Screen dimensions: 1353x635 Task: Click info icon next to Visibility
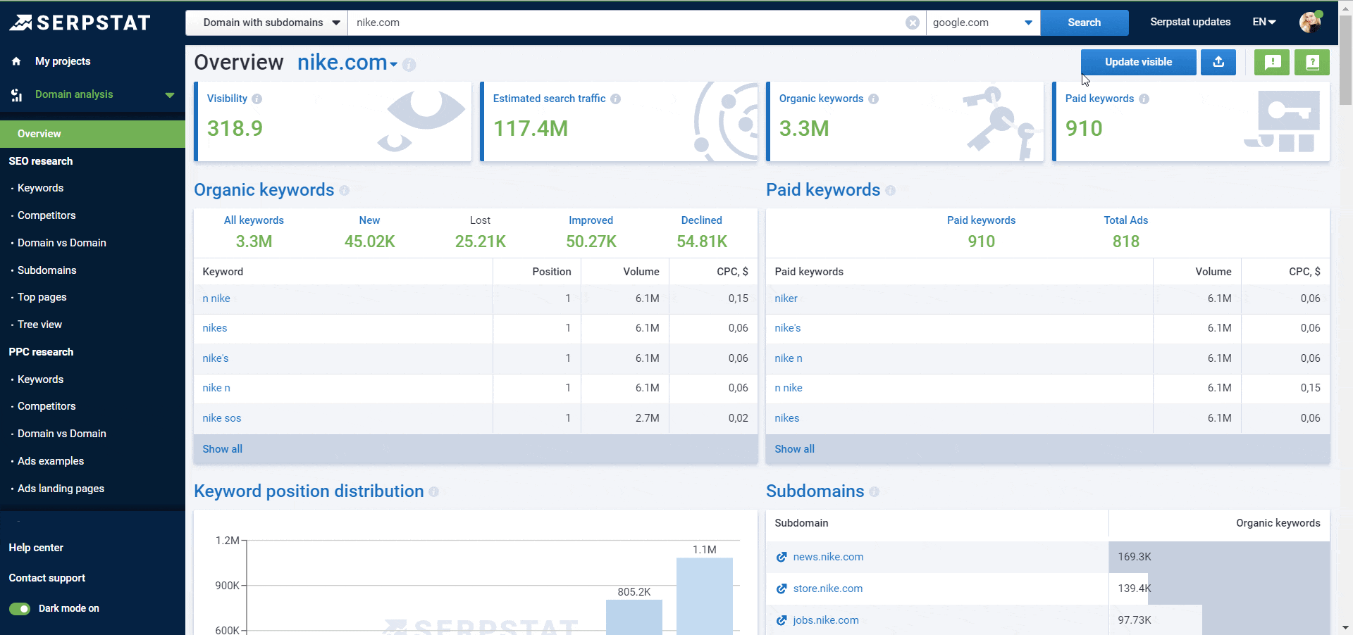(x=257, y=99)
